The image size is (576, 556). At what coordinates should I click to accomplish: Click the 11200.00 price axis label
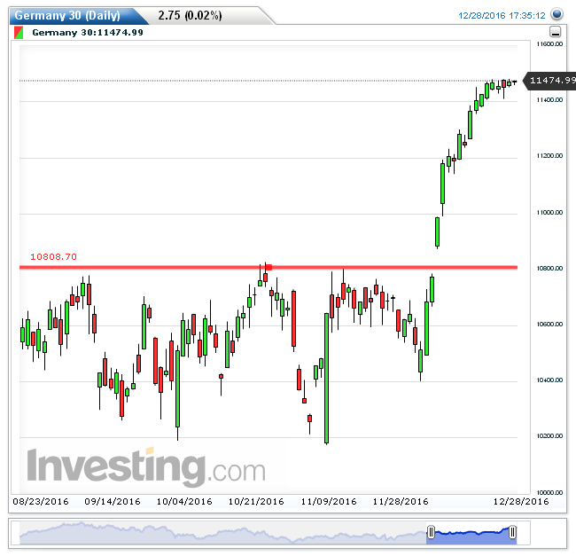549,156
